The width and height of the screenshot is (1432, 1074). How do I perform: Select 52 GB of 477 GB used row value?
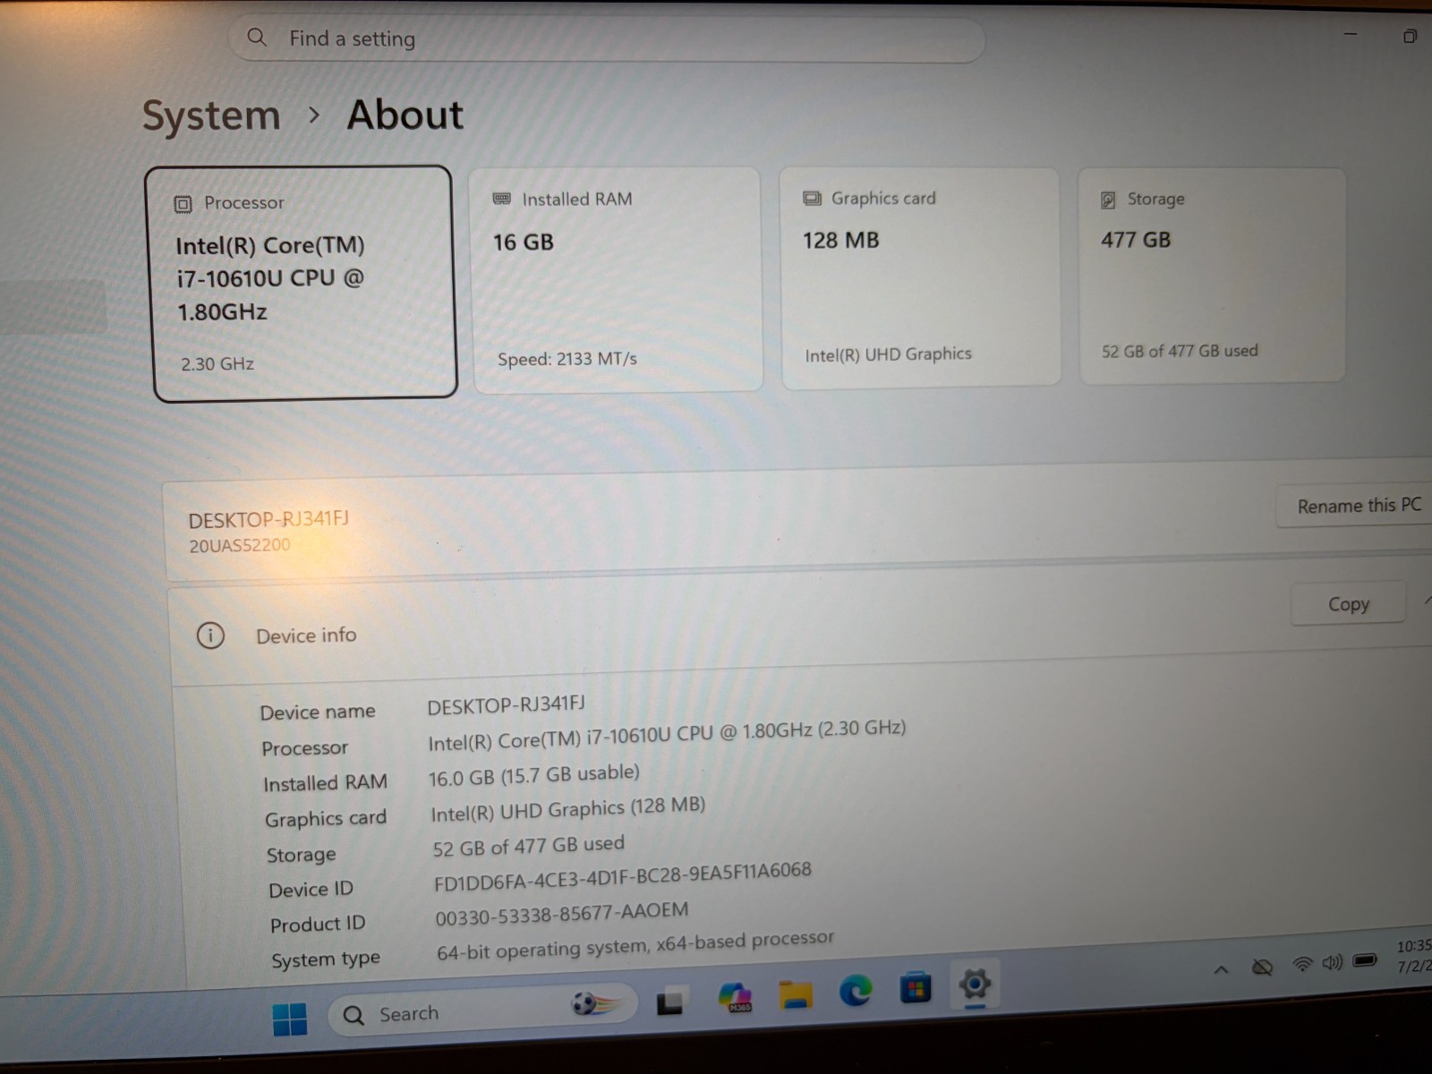529,846
